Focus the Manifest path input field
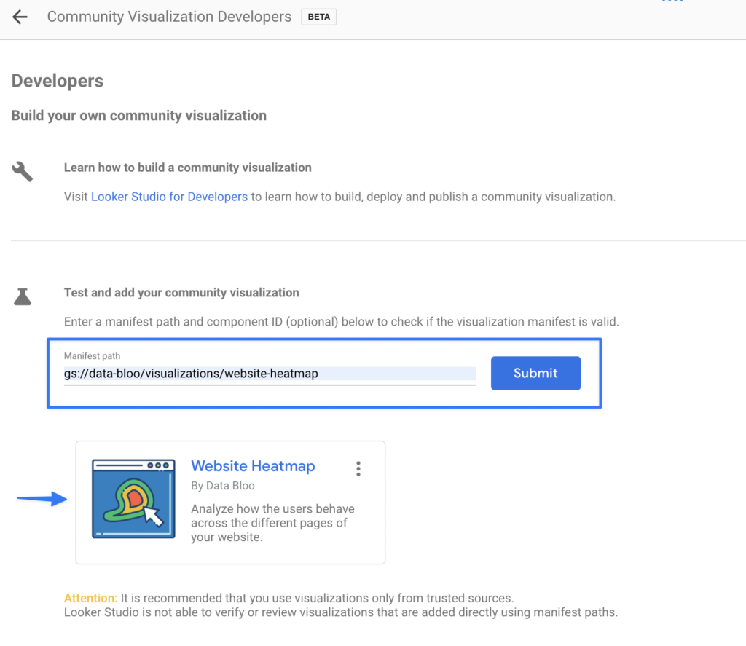This screenshot has width=746, height=646. pos(270,374)
